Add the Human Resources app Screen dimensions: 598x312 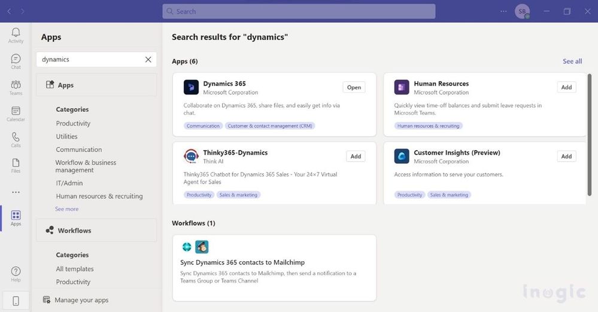point(566,87)
